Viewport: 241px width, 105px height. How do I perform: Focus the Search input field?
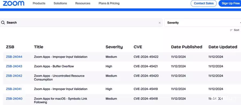coord(81,23)
